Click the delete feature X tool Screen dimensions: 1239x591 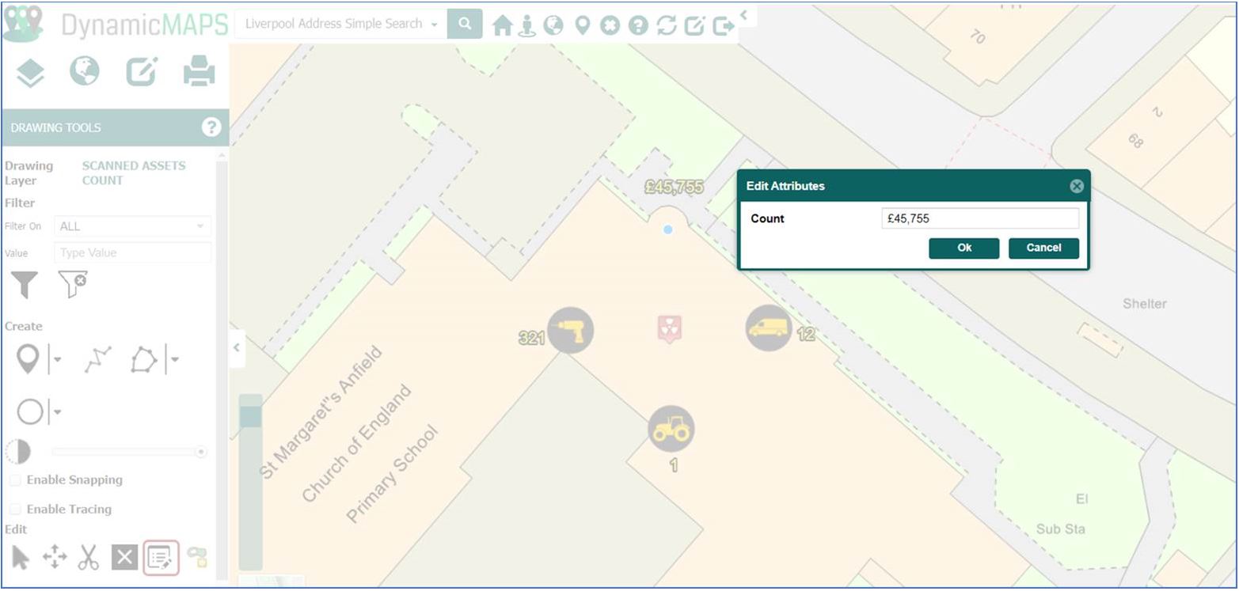pyautogui.click(x=124, y=558)
